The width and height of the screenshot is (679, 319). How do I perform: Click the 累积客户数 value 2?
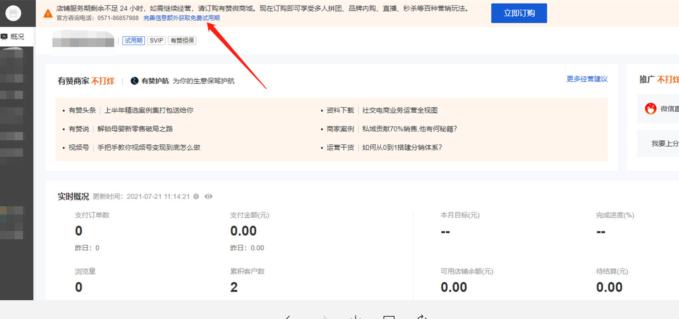click(234, 287)
